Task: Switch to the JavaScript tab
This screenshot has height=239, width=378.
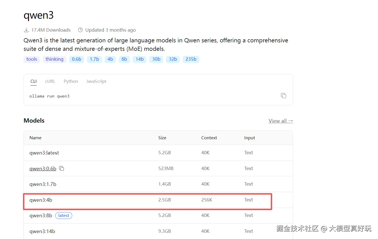Action: tap(96, 81)
